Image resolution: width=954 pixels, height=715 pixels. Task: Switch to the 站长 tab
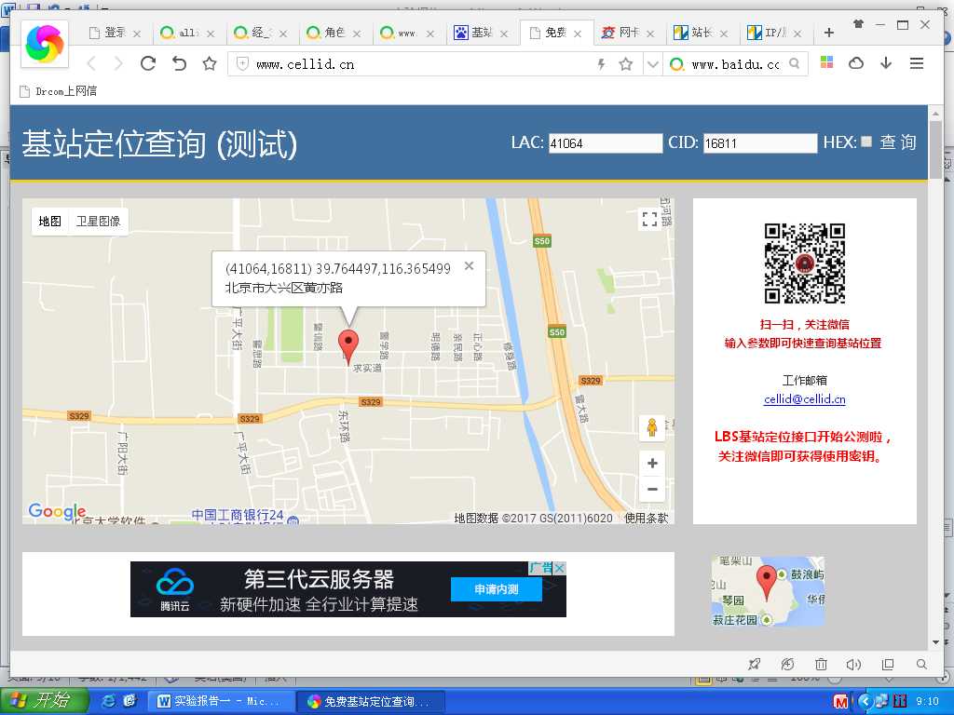click(x=701, y=33)
